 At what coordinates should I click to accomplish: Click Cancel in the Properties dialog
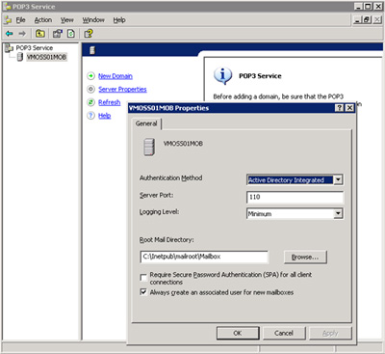[x=284, y=333]
